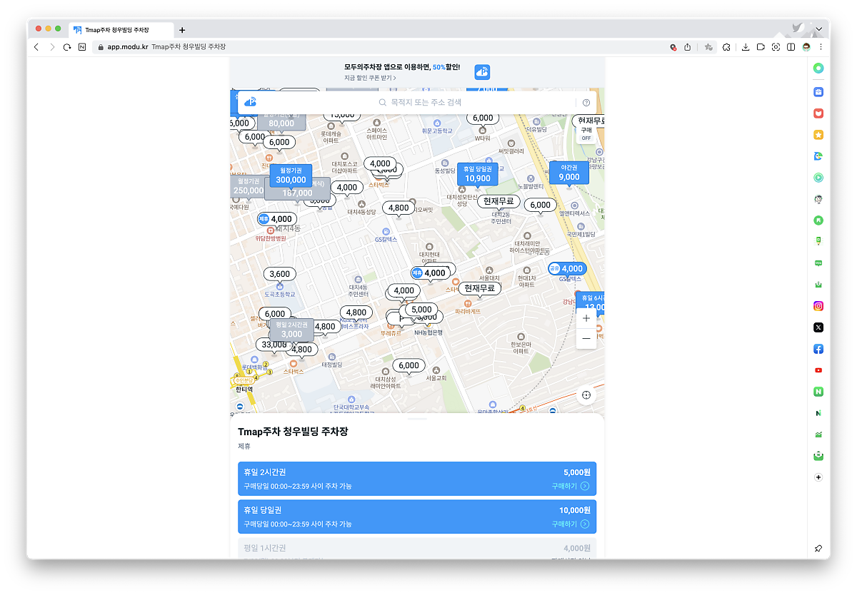857x595 pixels.
Task: Add a sidebar app with plus icon
Action: pyautogui.click(x=818, y=477)
